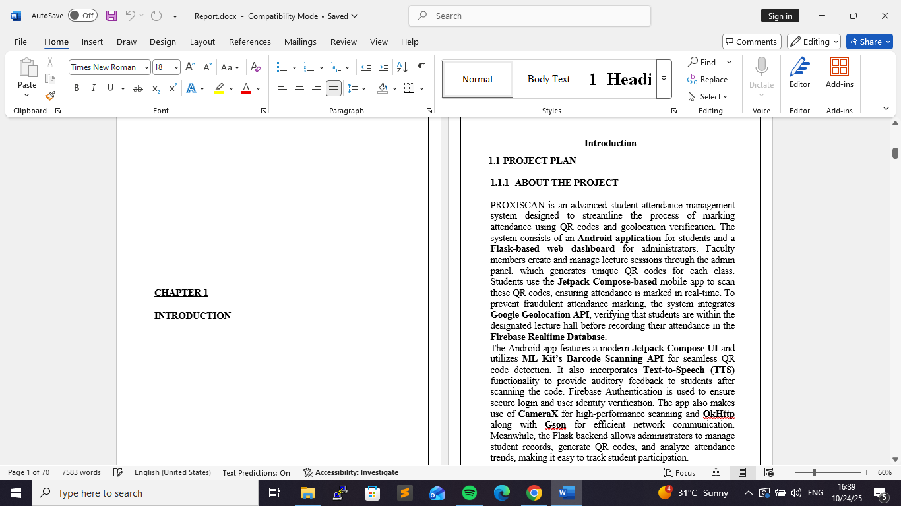Open Spotify from the Windows taskbar
This screenshot has width=901, height=506.
tap(470, 493)
